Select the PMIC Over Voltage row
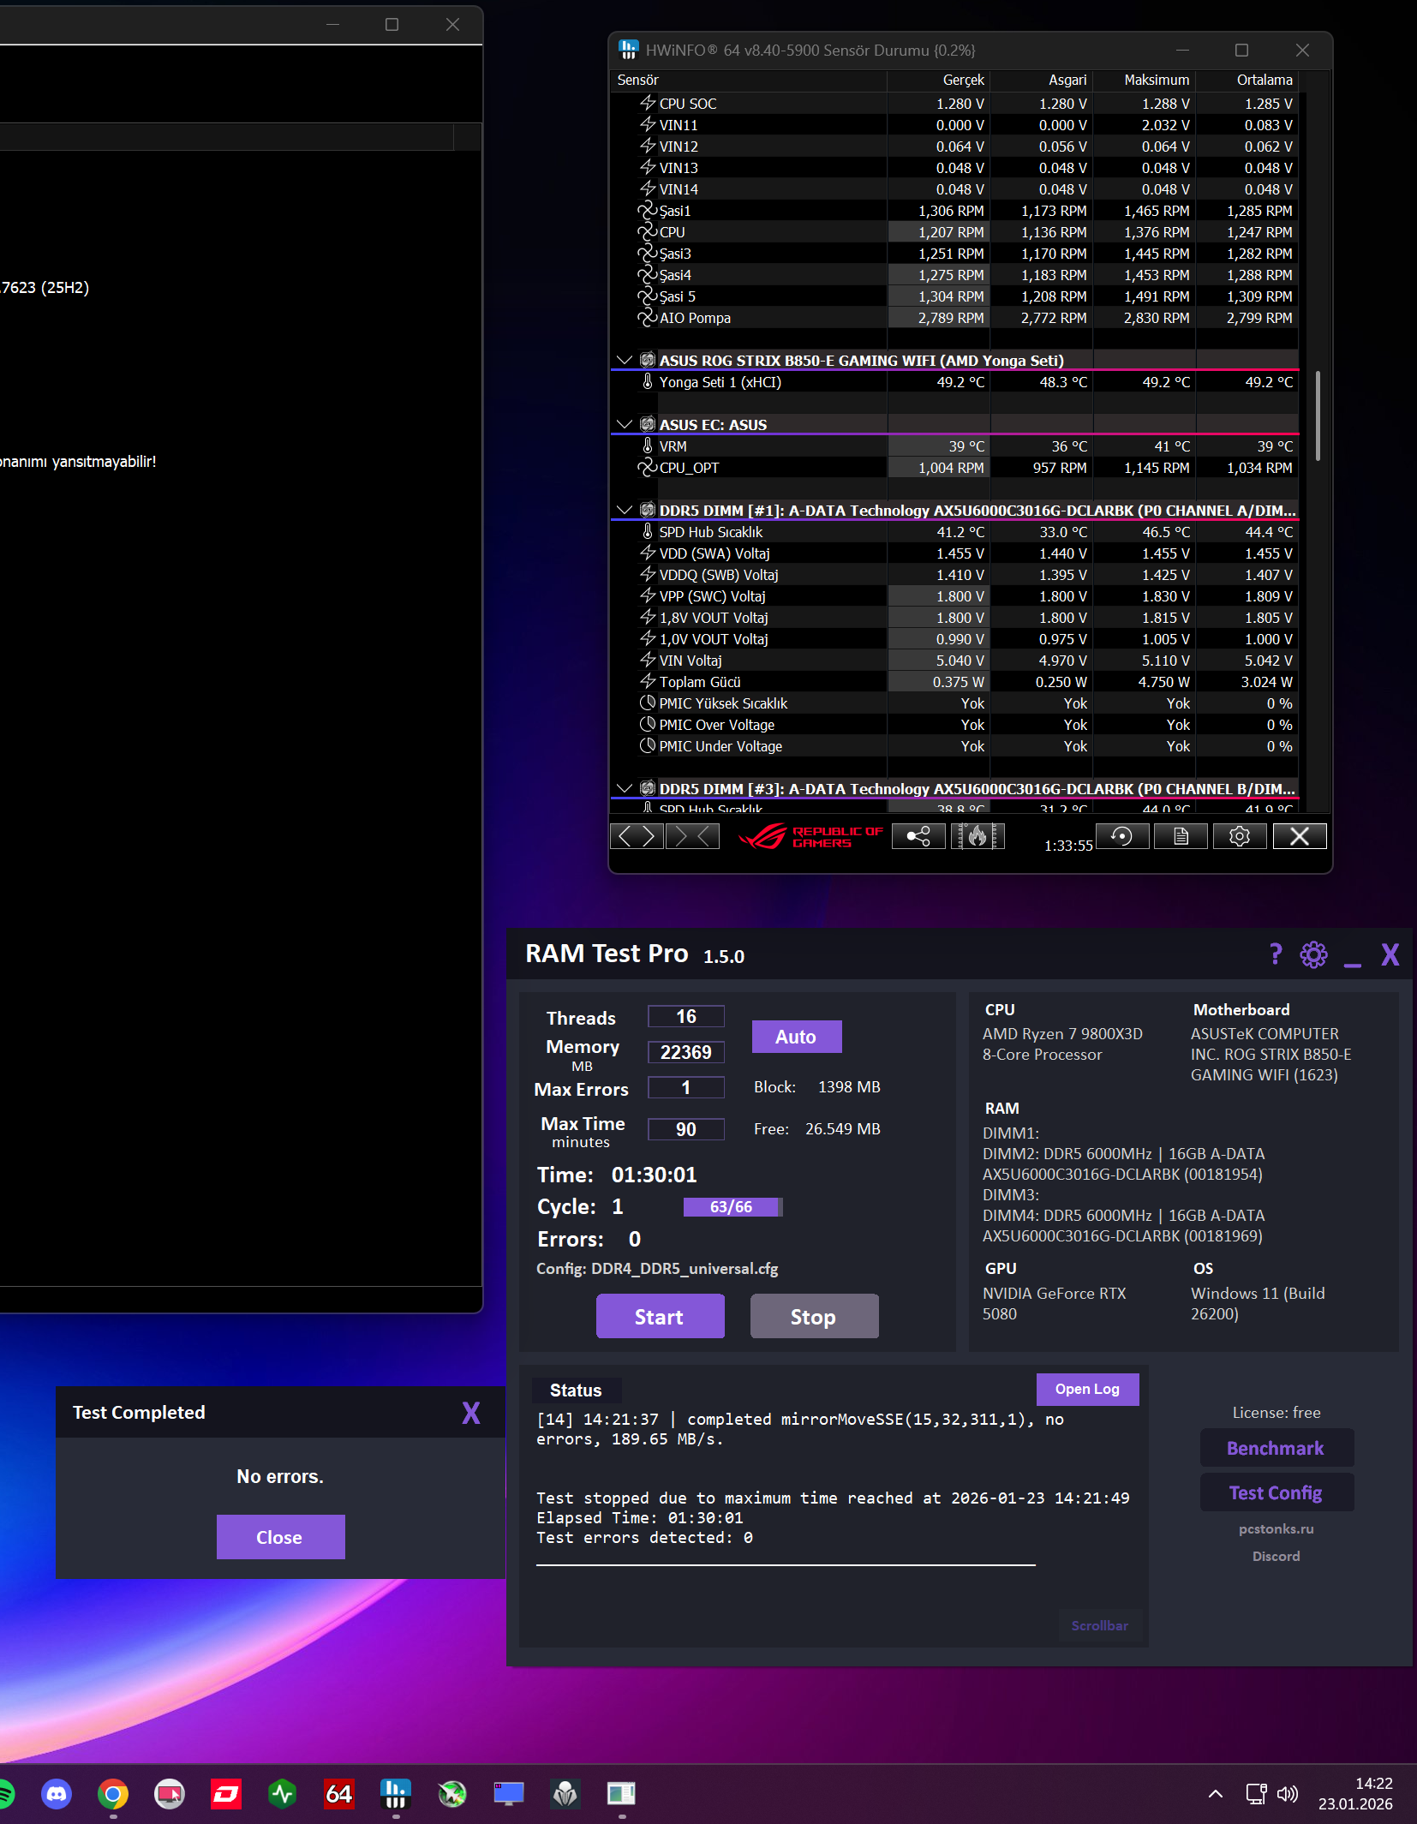 (x=955, y=725)
